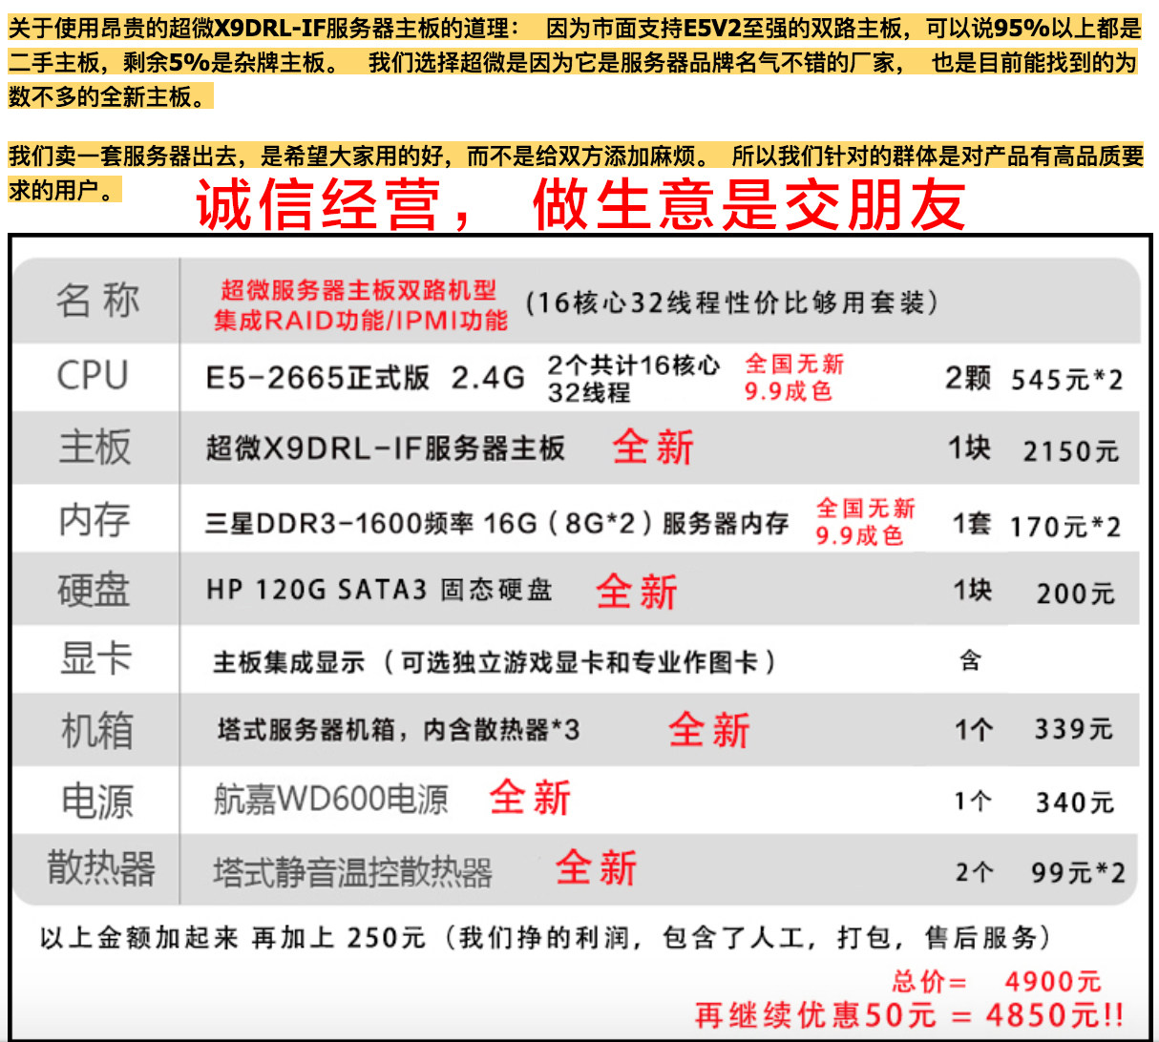The image size is (1159, 1042).
Task: Click quantity '1个' in 机箱 row
Action: pyautogui.click(x=974, y=730)
